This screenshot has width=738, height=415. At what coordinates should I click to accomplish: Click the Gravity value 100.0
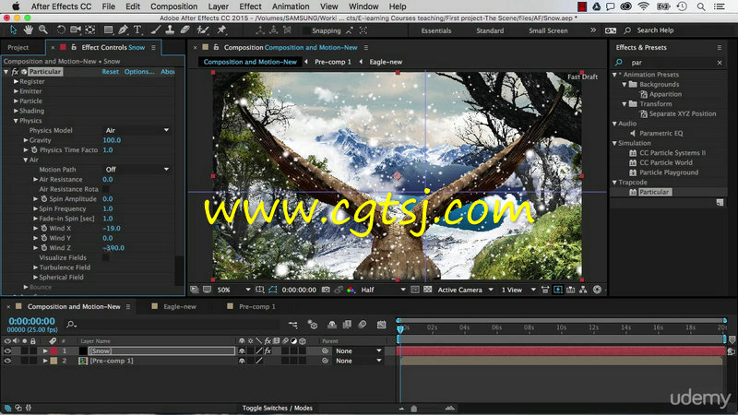(112, 140)
